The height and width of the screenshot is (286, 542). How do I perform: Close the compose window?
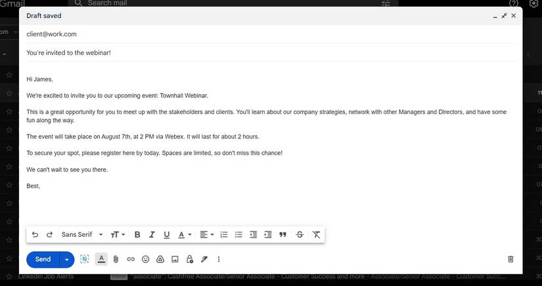[514, 16]
